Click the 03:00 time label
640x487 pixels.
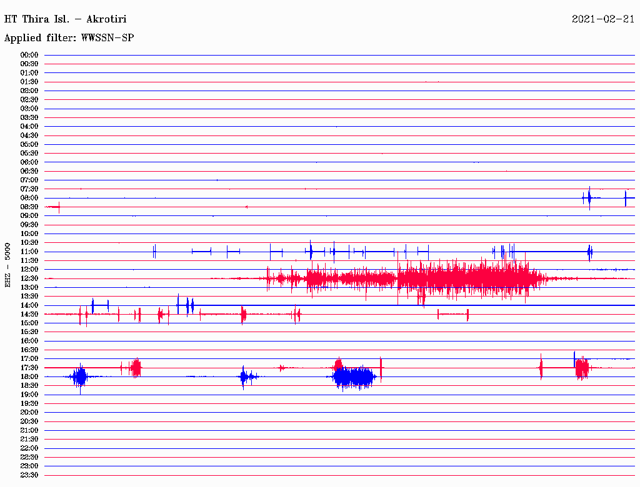click(x=29, y=109)
